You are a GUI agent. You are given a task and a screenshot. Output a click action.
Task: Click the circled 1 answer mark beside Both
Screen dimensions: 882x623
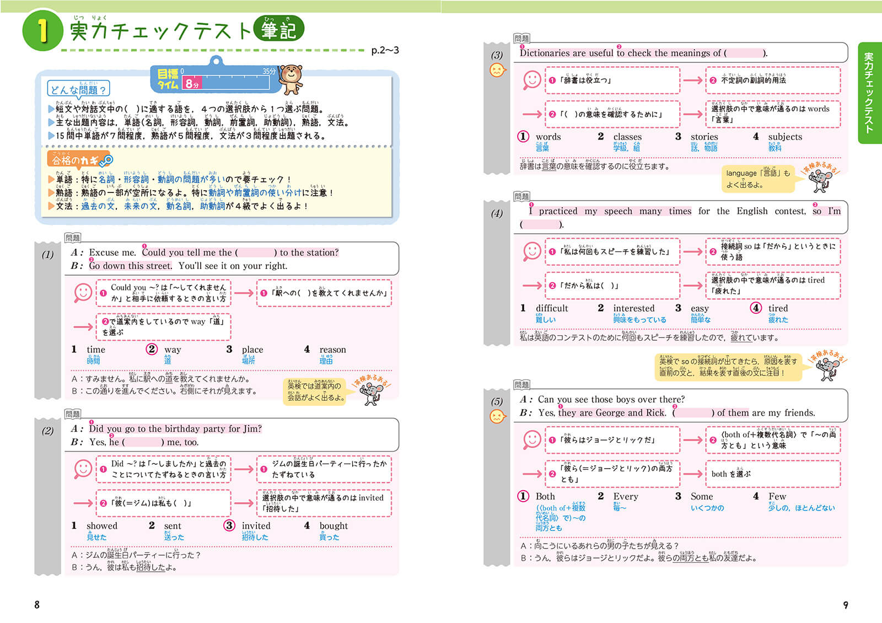pos(523,496)
